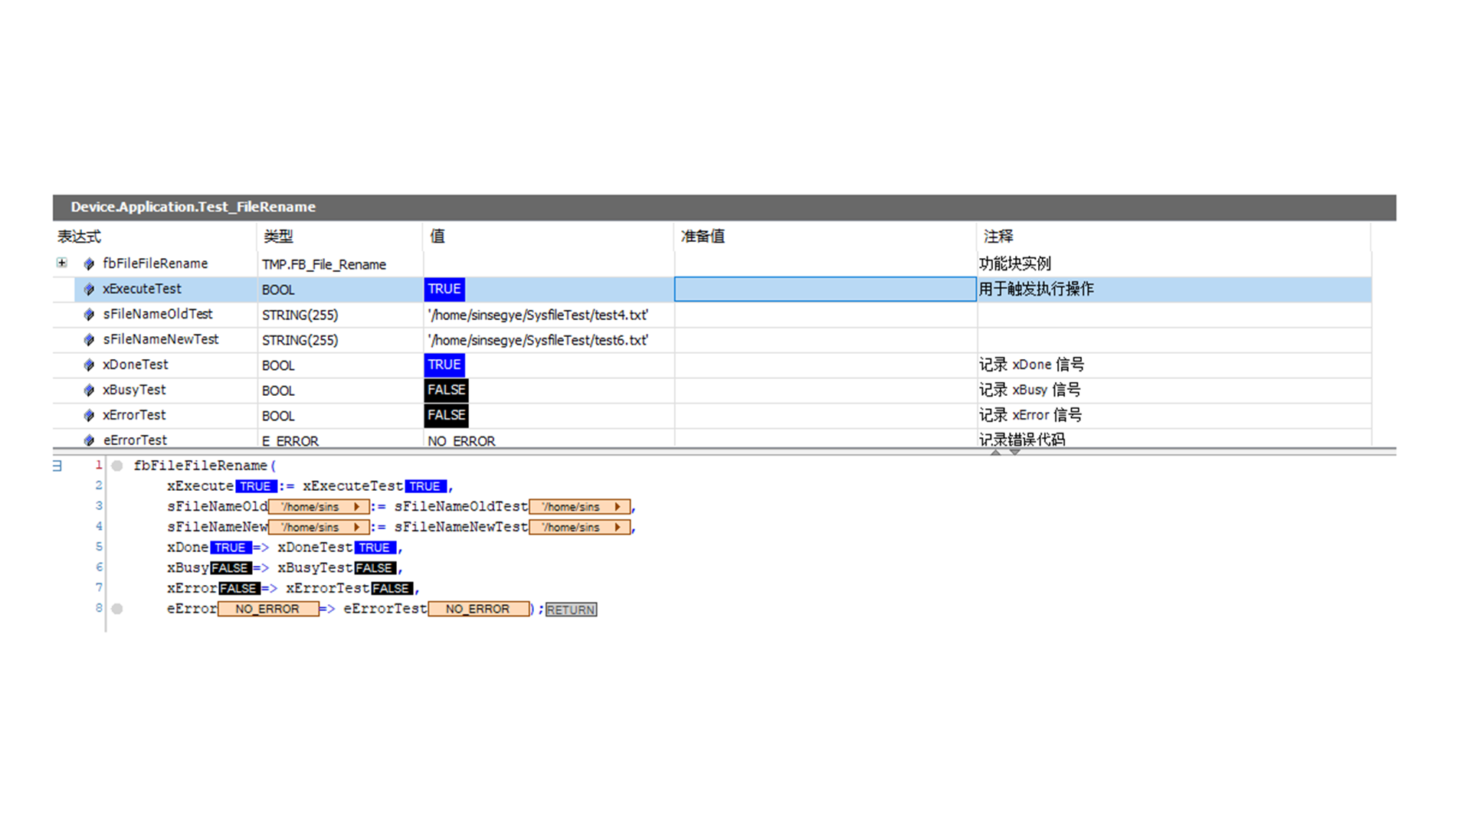Expand sFileNameOld inline value arrow
This screenshot has width=1471, height=827.
coord(357,507)
